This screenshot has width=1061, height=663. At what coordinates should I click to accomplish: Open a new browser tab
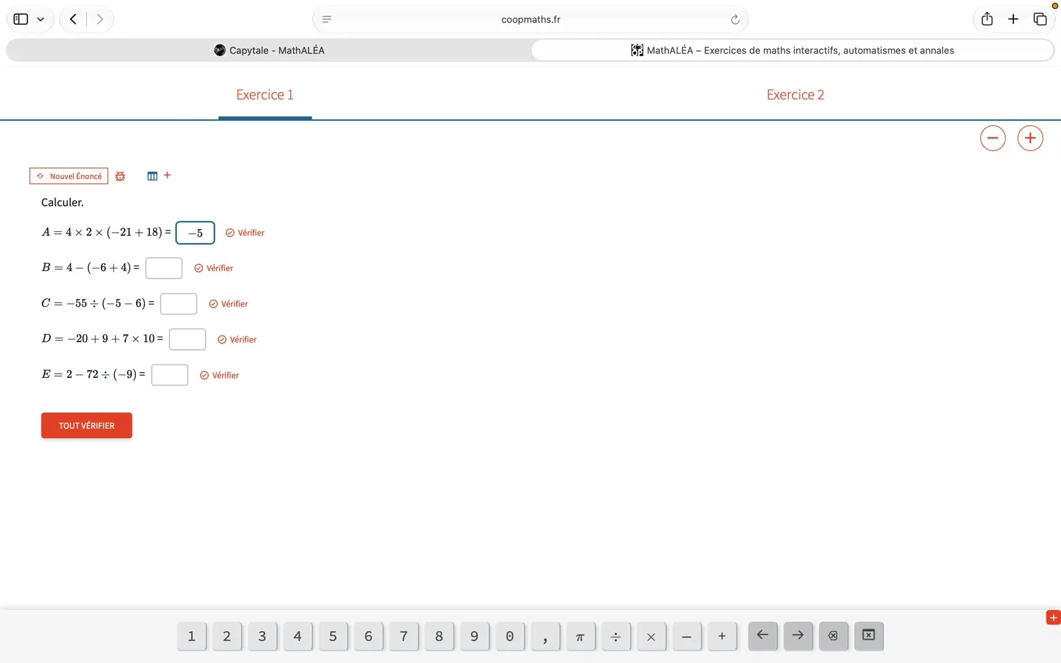(x=1013, y=19)
